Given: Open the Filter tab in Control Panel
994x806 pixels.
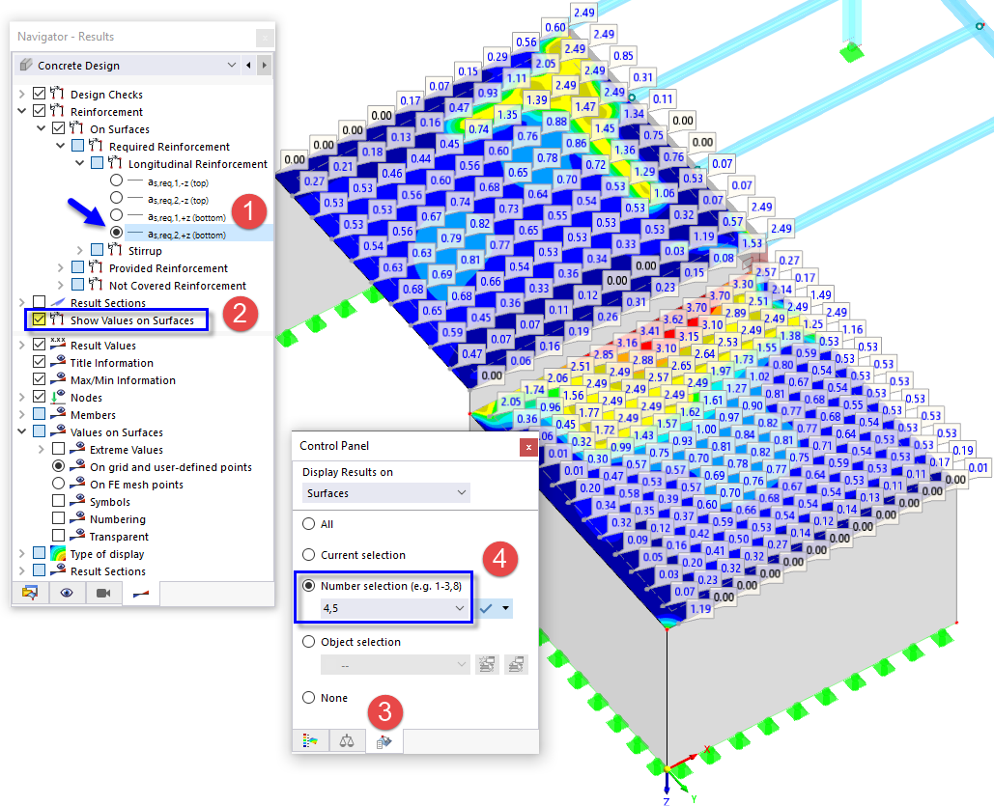Looking at the screenshot, I should [x=384, y=740].
